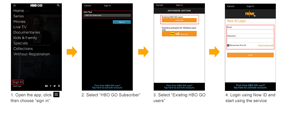Focus the Email input field

pyautogui.click(x=250, y=32)
